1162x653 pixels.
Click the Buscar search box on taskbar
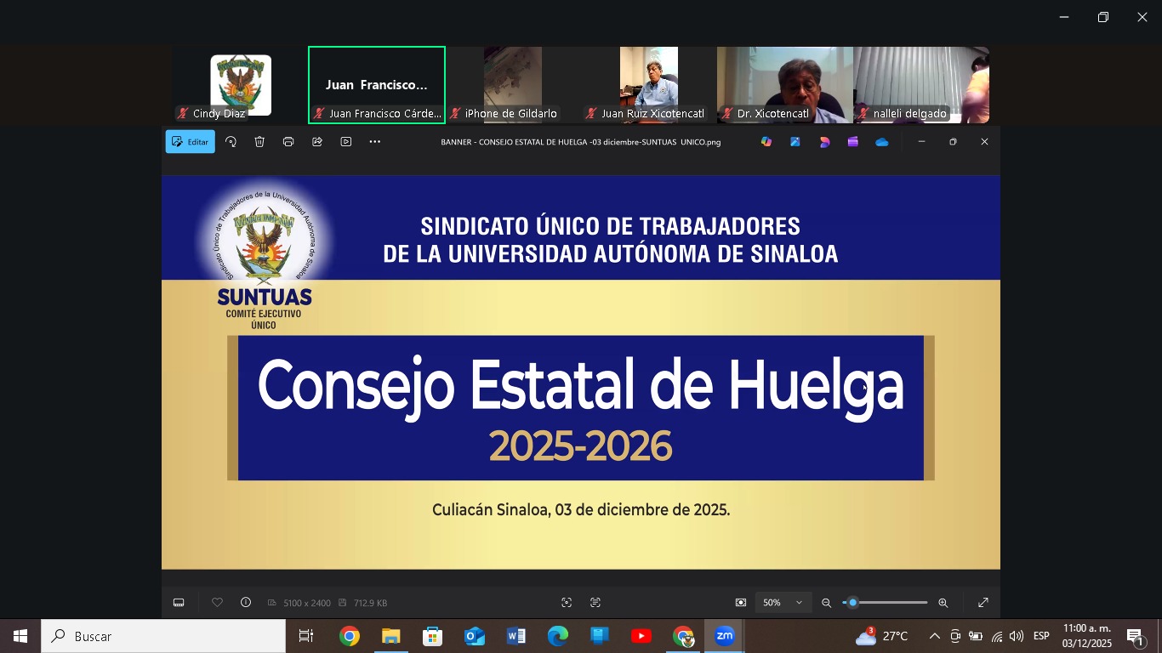163,636
